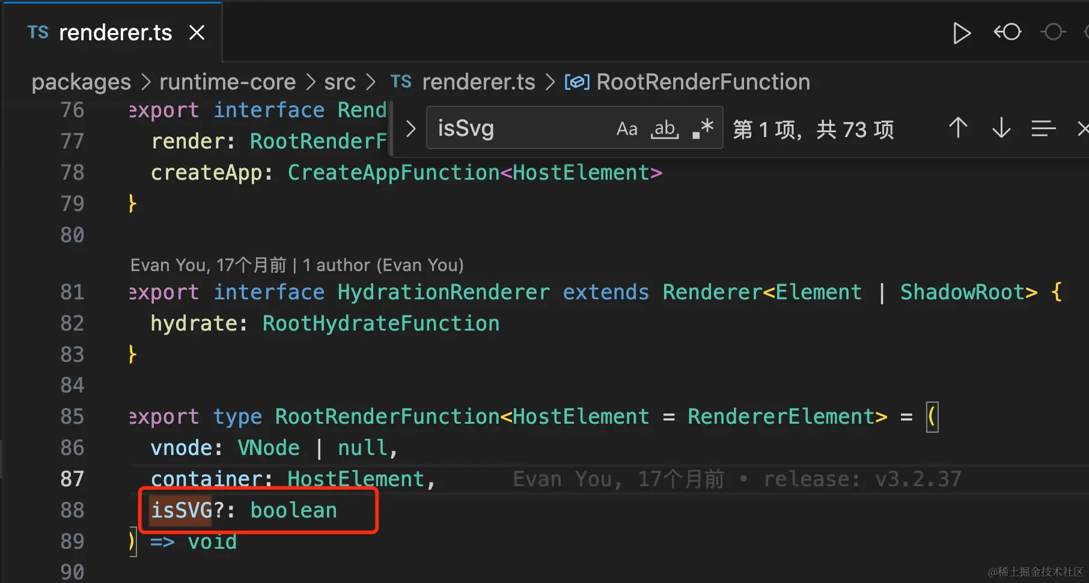This screenshot has height=583, width=1089.
Task: Select runtime-core in the breadcrumb
Action: pos(227,82)
